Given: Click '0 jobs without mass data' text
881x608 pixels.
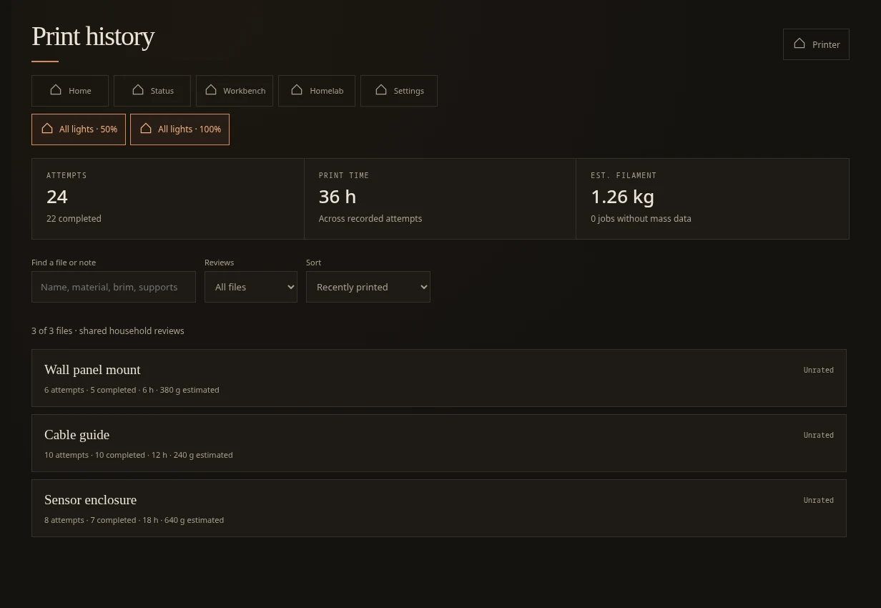Looking at the screenshot, I should [641, 219].
